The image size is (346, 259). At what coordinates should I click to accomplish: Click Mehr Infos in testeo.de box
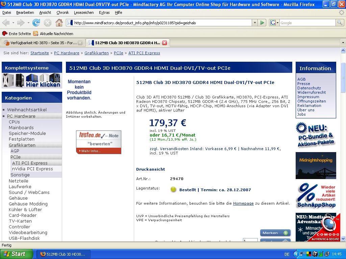[91, 151]
